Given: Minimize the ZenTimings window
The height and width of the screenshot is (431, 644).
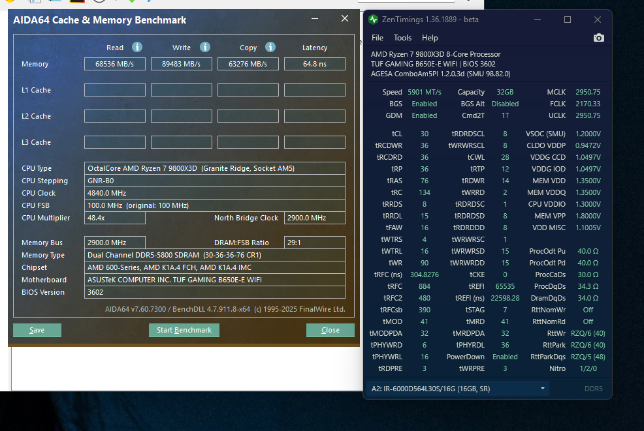Looking at the screenshot, I should tap(538, 20).
